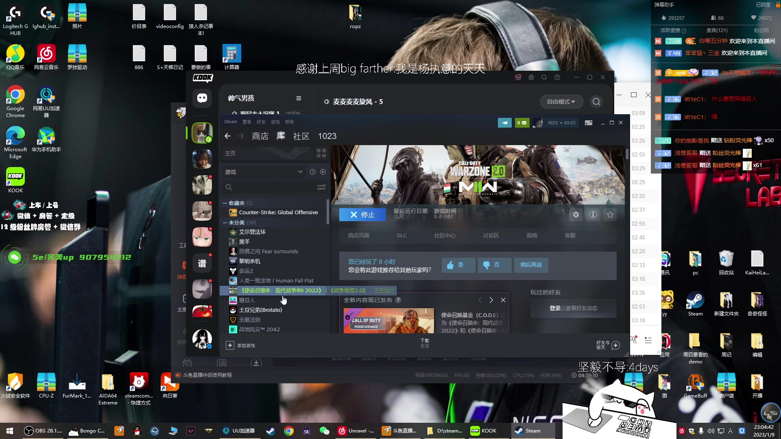The image size is (781, 439).
Task: Open the account wallet dropdown 1023
Action: coord(561,123)
